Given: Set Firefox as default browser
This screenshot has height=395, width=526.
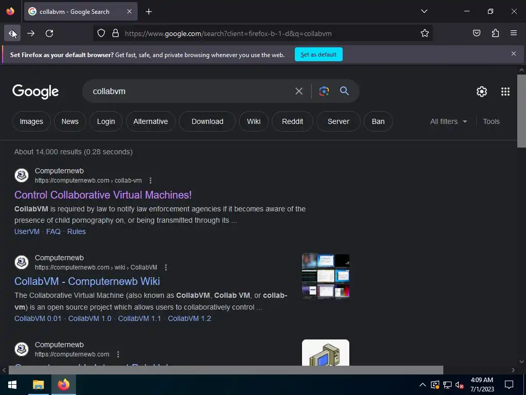Looking at the screenshot, I should (x=318, y=55).
